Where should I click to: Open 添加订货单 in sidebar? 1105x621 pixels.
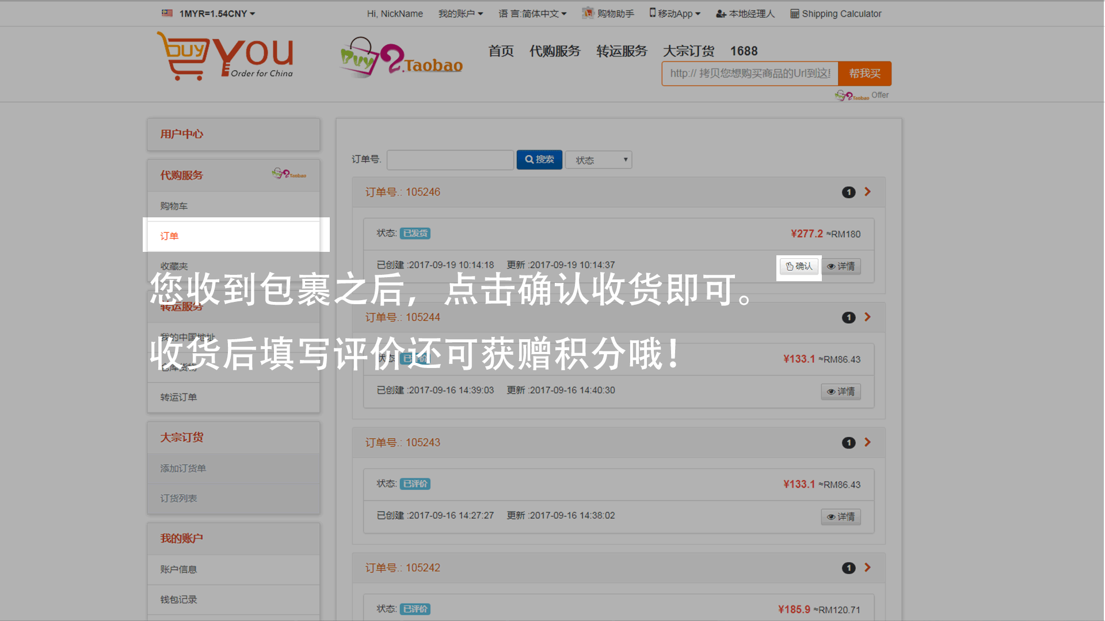click(x=233, y=469)
